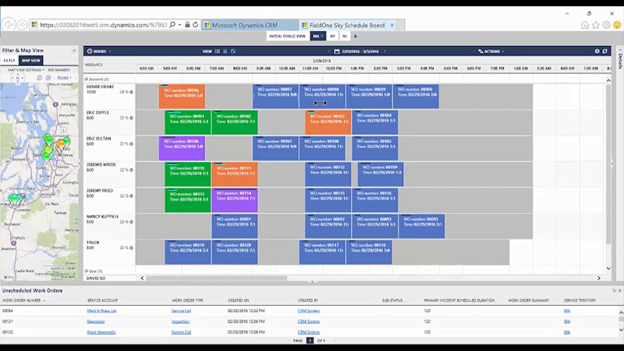Click info icon beside Denise Henke's percentage
This screenshot has height=351, width=624.
pos(131,92)
